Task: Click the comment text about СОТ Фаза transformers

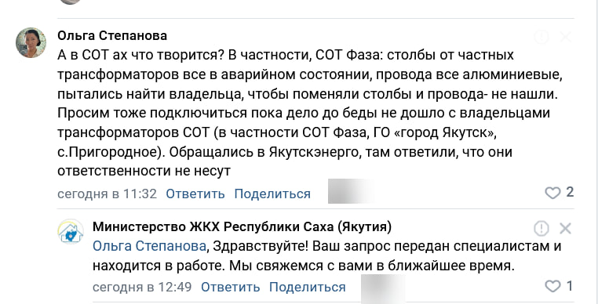Action: pos(310,113)
